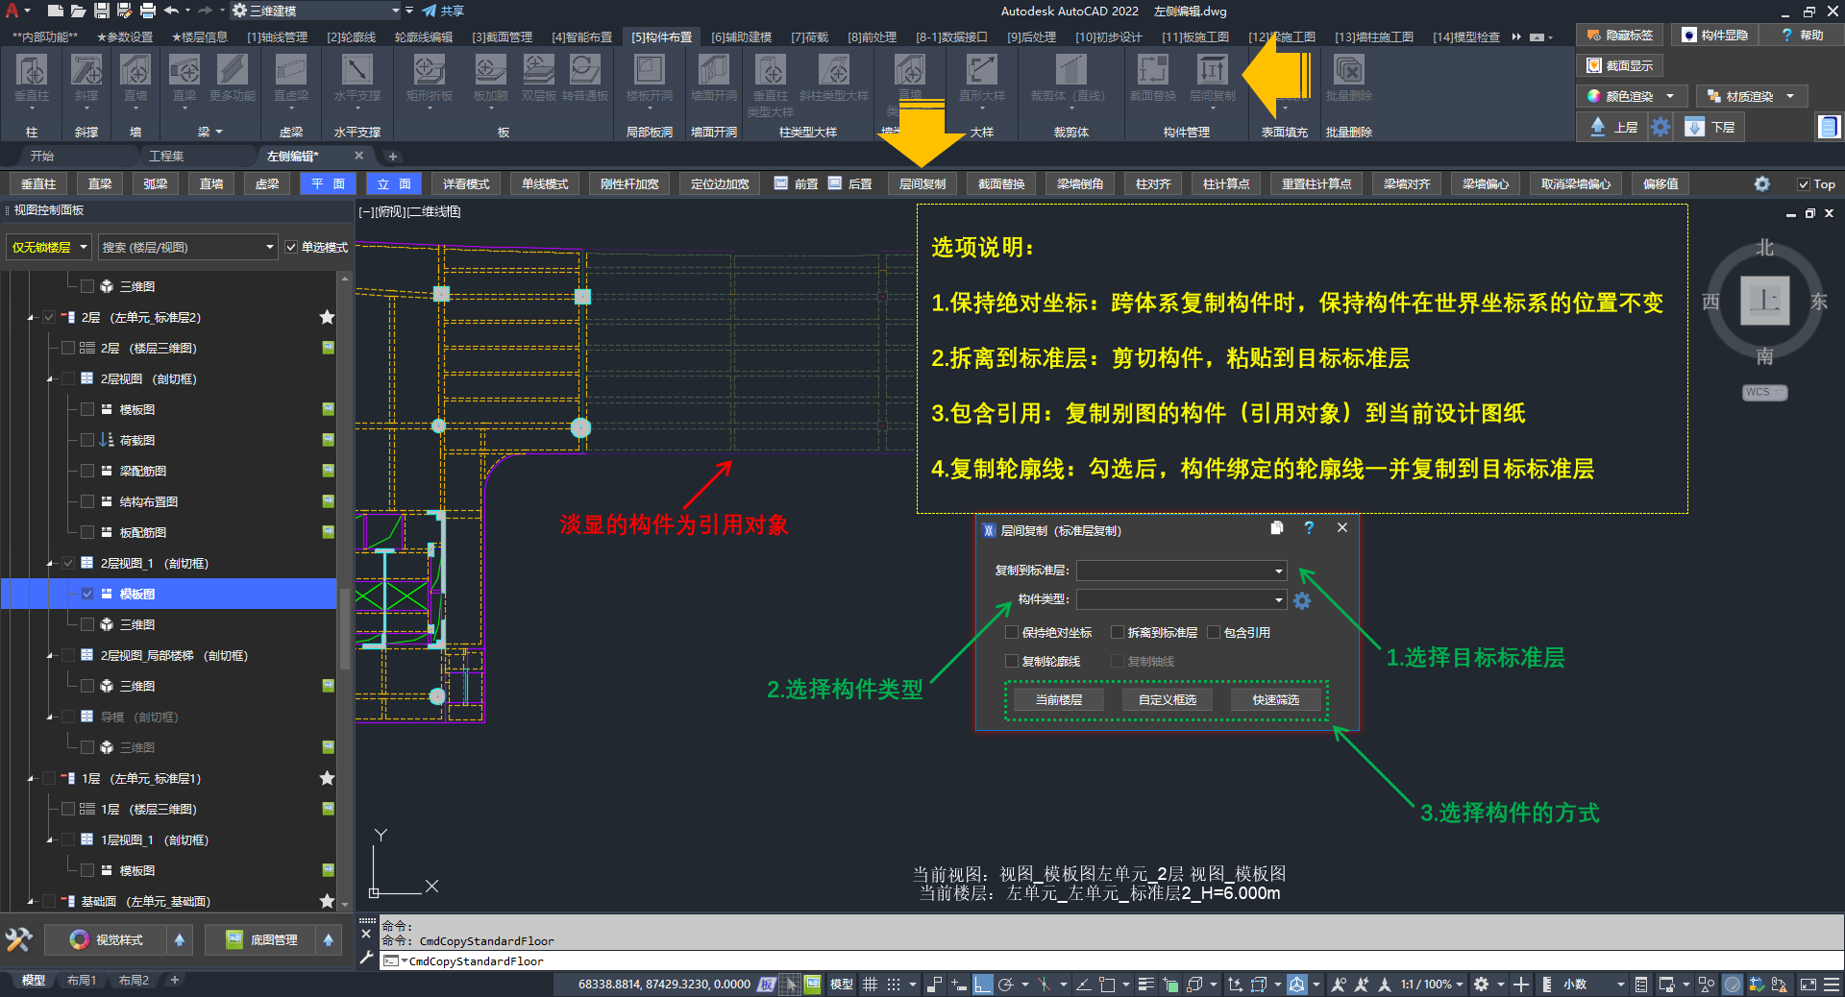Click the 批量删除 batch delete icon

[1348, 72]
